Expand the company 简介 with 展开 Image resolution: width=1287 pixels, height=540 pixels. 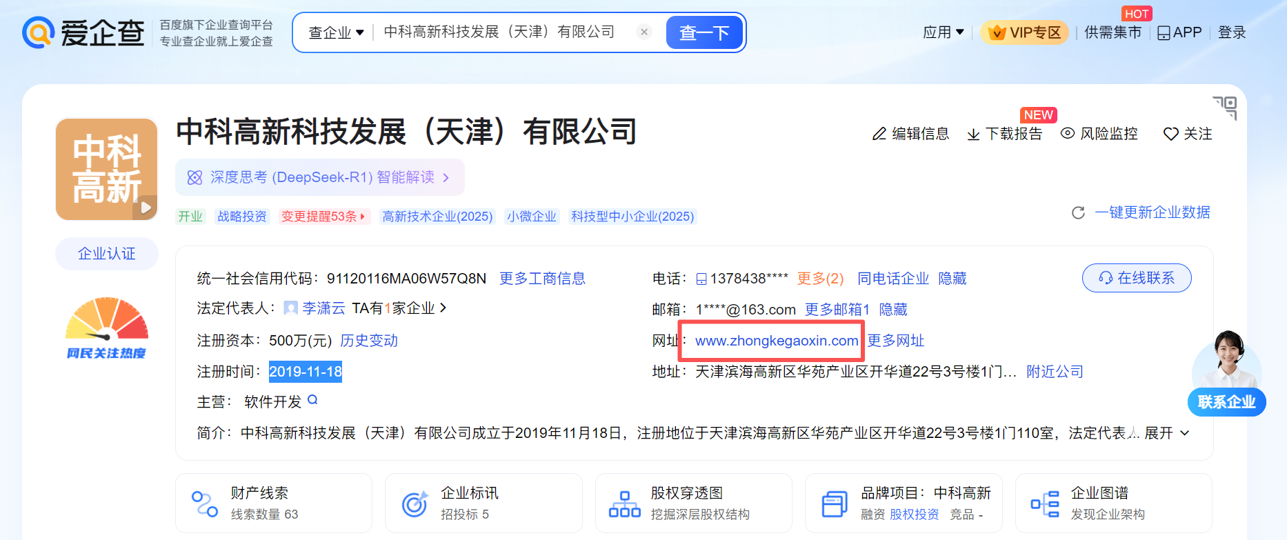coord(1166,433)
